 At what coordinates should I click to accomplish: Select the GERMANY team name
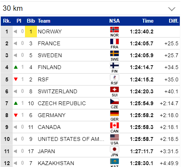[51, 115]
